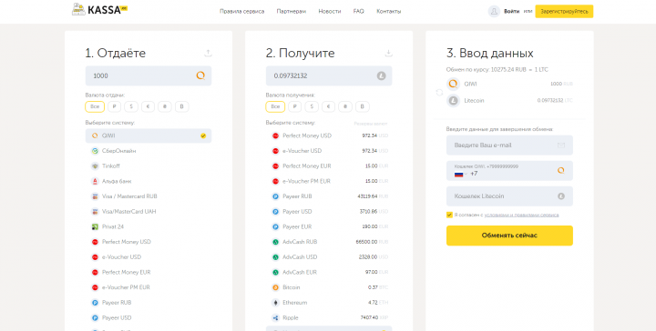Click the Visa / Mastercard RUB card icon
The image size is (656, 331).
tap(95, 196)
